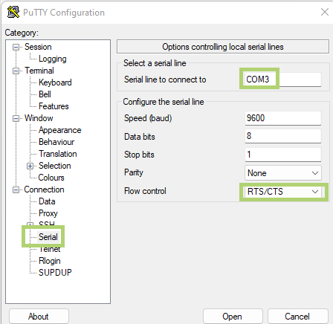Click the Speed (baud) field
Image resolution: width=333 pixels, height=324 pixels.
(283, 118)
